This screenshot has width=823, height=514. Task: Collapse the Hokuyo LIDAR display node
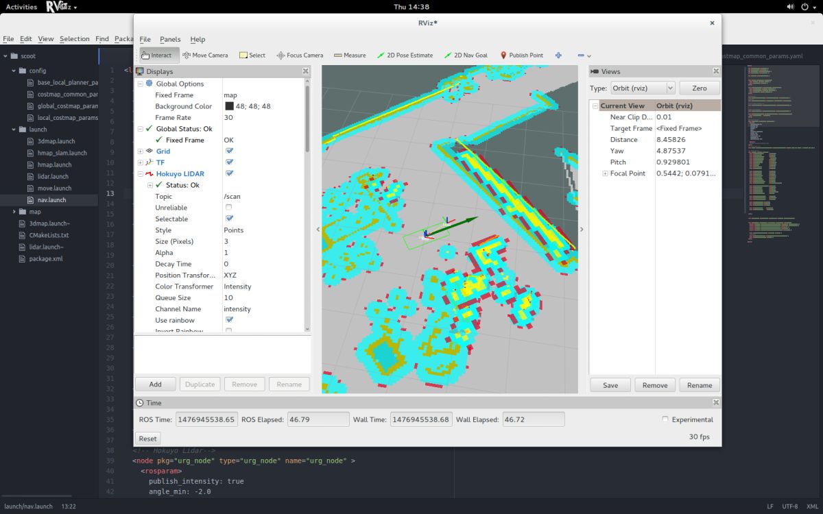[140, 173]
